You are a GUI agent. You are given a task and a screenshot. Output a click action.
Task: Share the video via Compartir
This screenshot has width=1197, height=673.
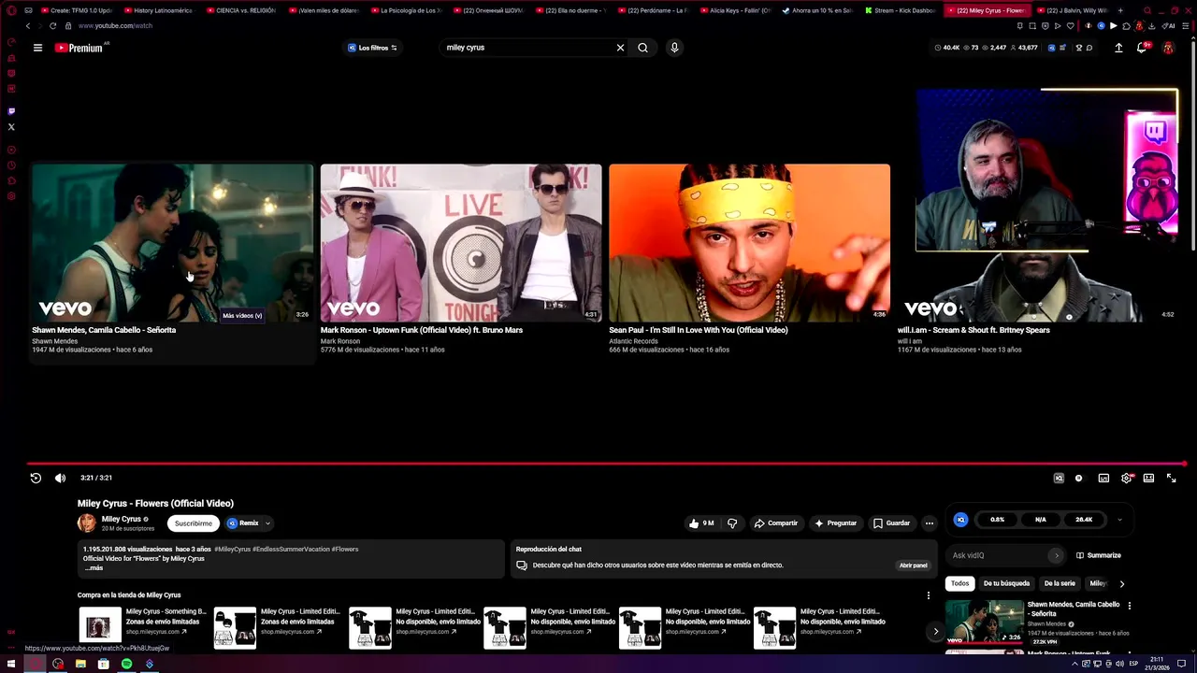776,523
